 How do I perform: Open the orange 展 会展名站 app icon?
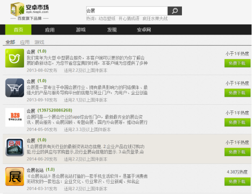15,176
